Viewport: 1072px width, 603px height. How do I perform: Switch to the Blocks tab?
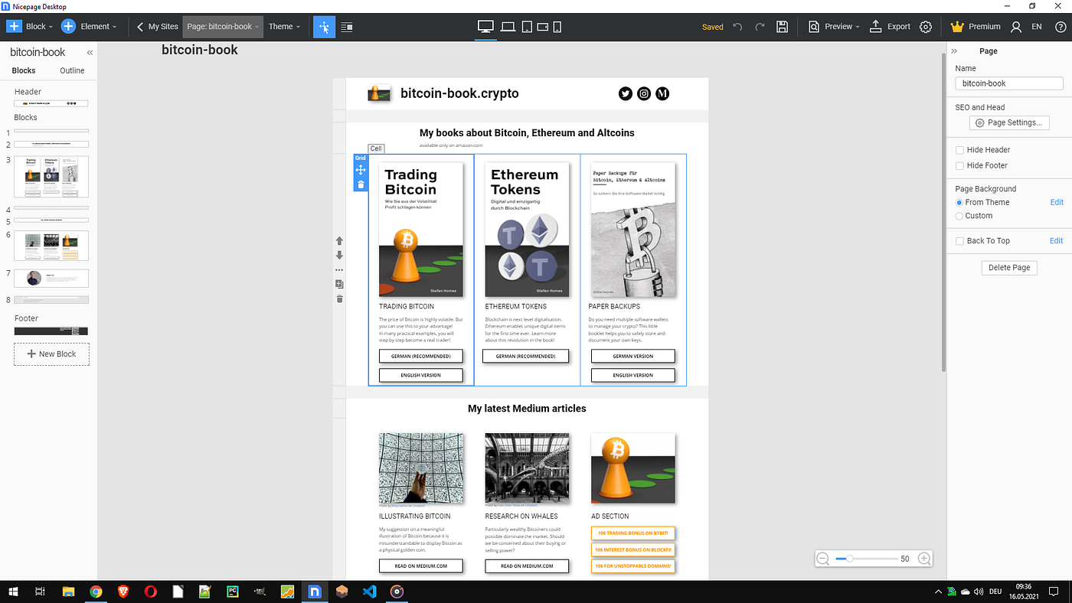pos(24,70)
